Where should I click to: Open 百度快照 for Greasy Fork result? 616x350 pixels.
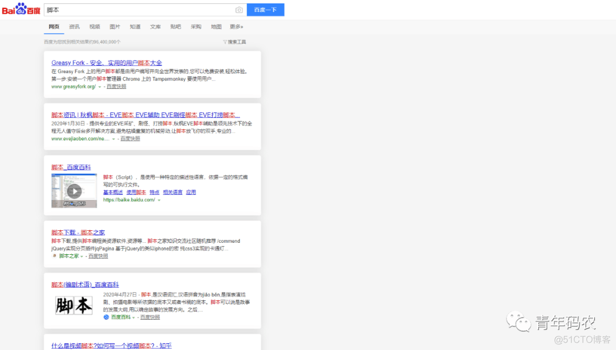[116, 87]
